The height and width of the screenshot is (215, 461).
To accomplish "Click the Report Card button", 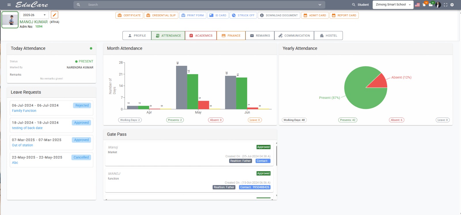I will click(344, 15).
